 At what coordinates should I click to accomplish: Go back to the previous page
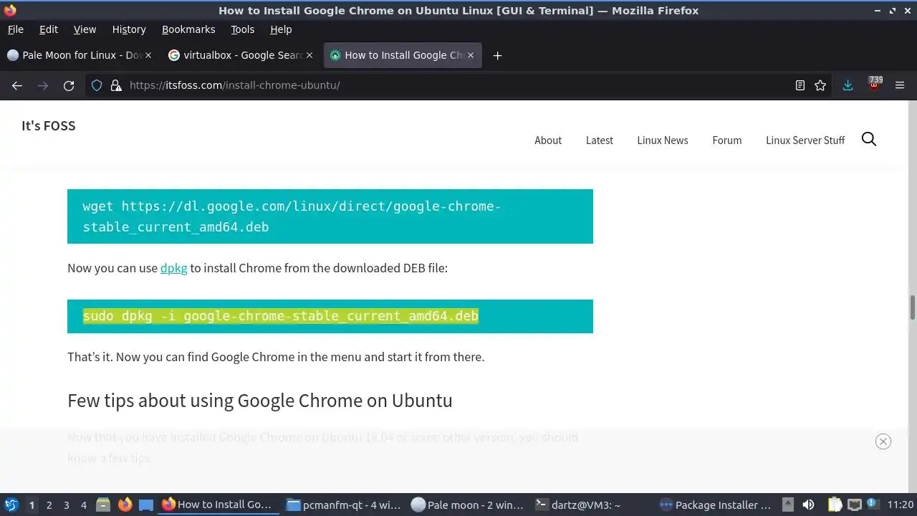[17, 85]
